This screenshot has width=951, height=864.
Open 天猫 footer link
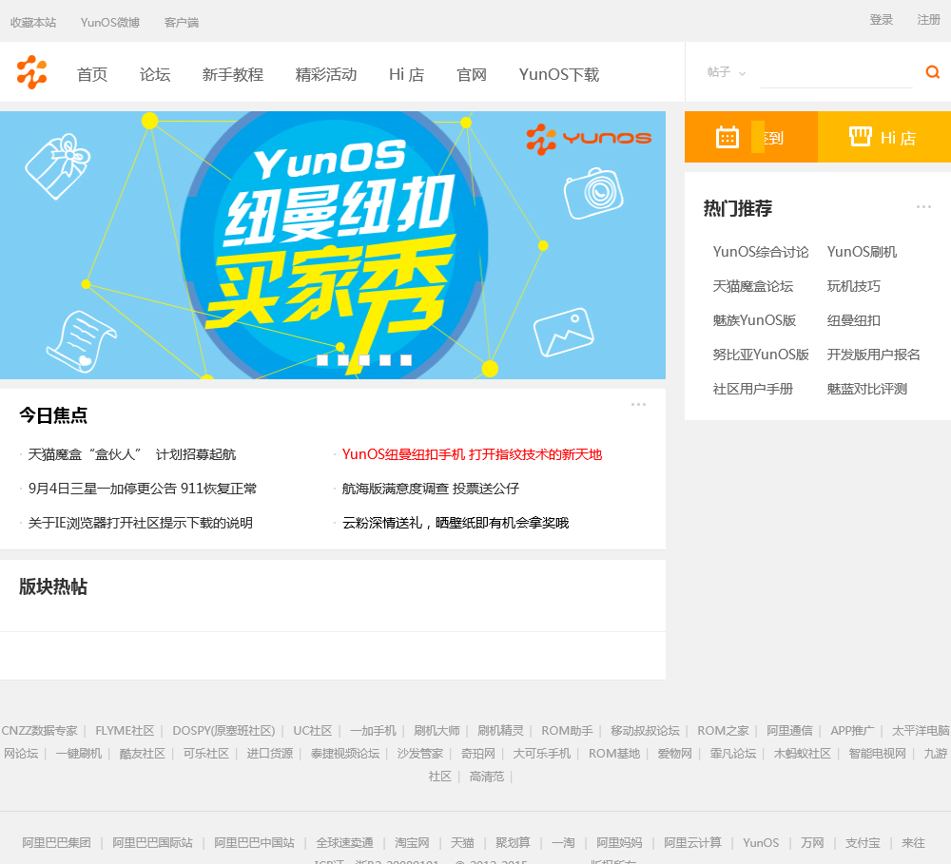tap(462, 843)
